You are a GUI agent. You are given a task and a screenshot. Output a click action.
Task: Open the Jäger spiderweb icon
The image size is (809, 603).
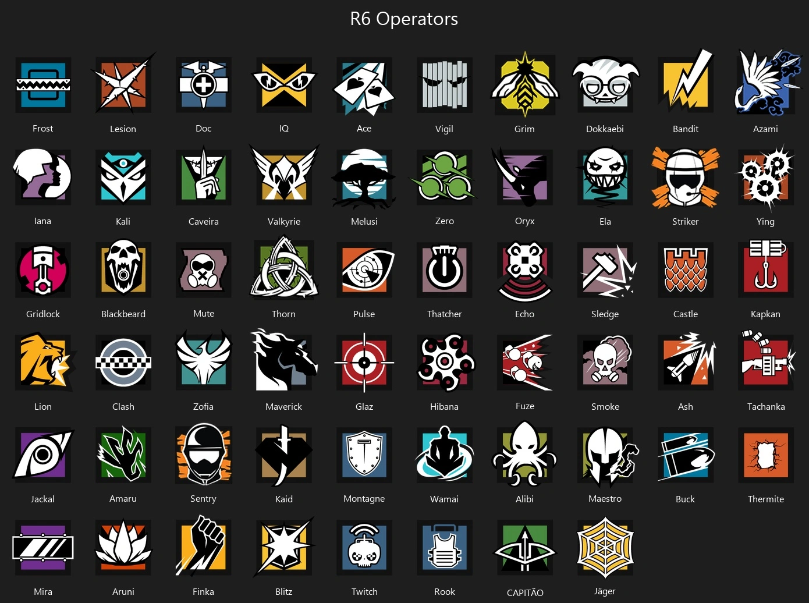pos(605,547)
